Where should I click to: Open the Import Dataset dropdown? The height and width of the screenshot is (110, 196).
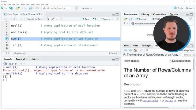point(141,19)
